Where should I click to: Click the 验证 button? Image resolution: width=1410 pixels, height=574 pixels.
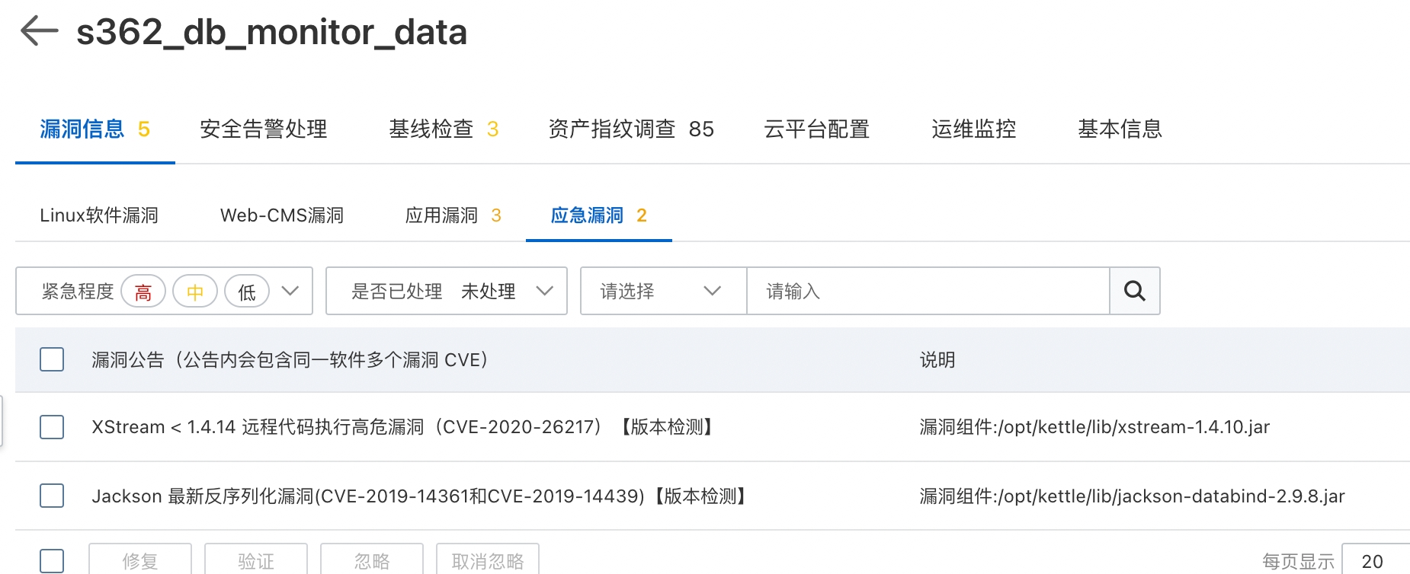coord(255,561)
